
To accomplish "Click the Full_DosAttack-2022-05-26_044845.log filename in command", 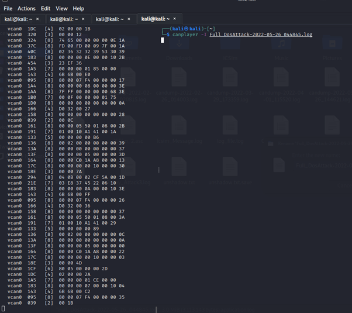I will click(261, 35).
